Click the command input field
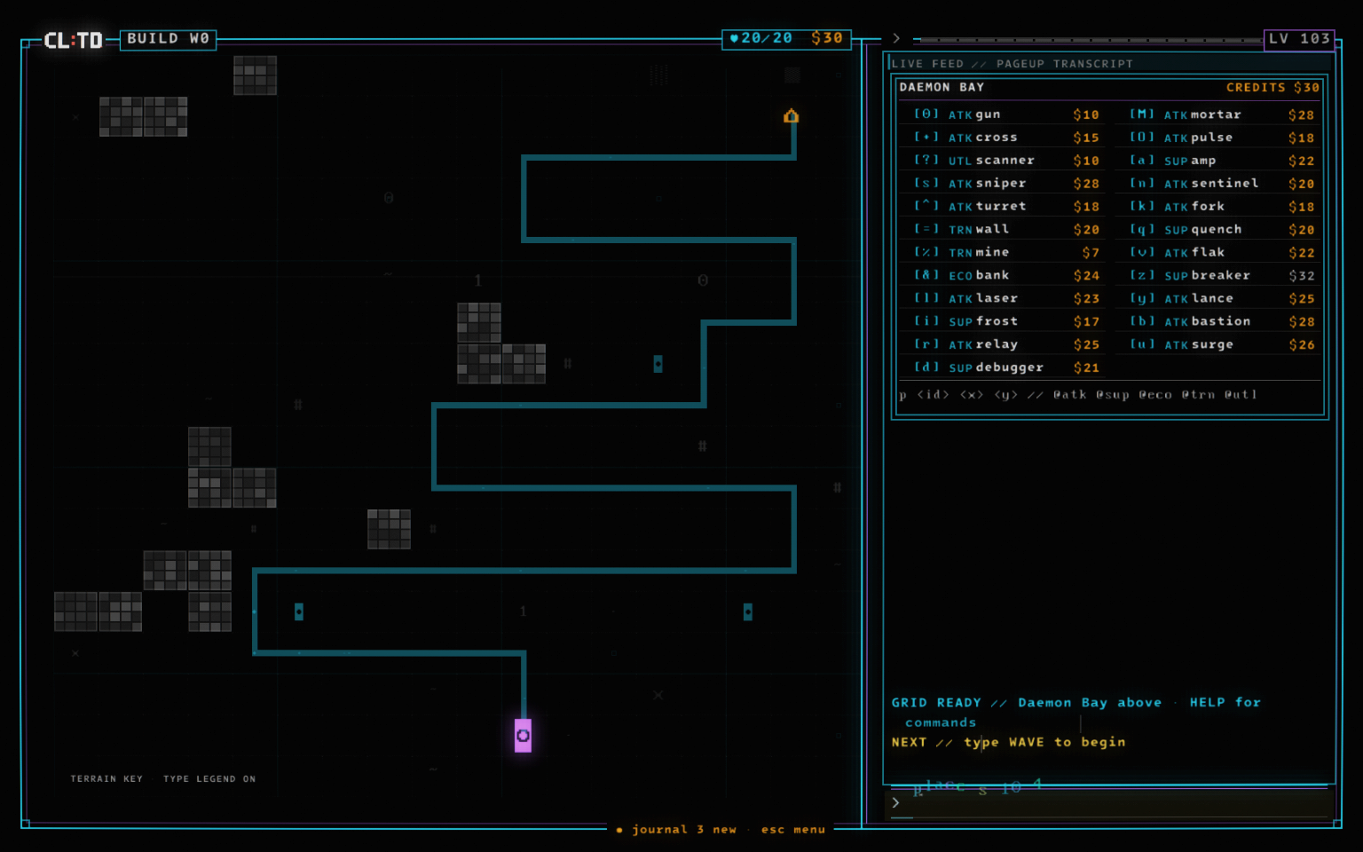This screenshot has height=852, width=1363. pyautogui.click(x=1109, y=802)
